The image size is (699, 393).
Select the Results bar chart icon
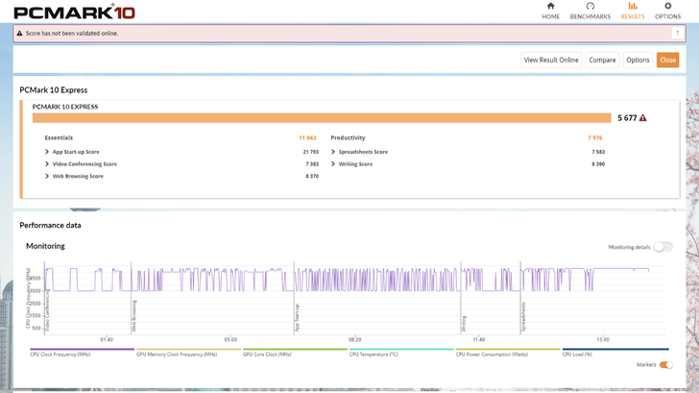[x=632, y=6]
